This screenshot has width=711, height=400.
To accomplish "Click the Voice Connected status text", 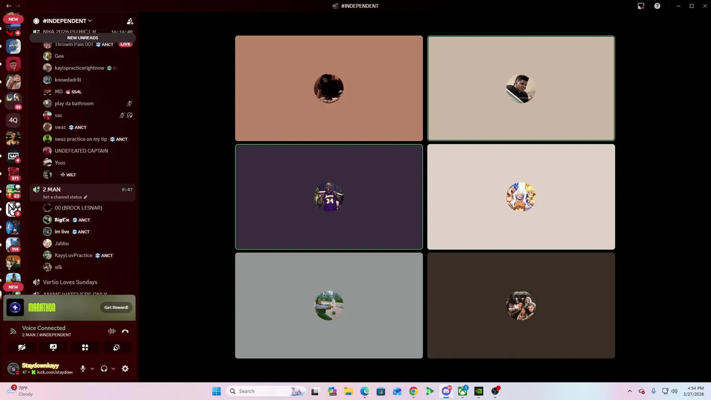I will pos(44,328).
